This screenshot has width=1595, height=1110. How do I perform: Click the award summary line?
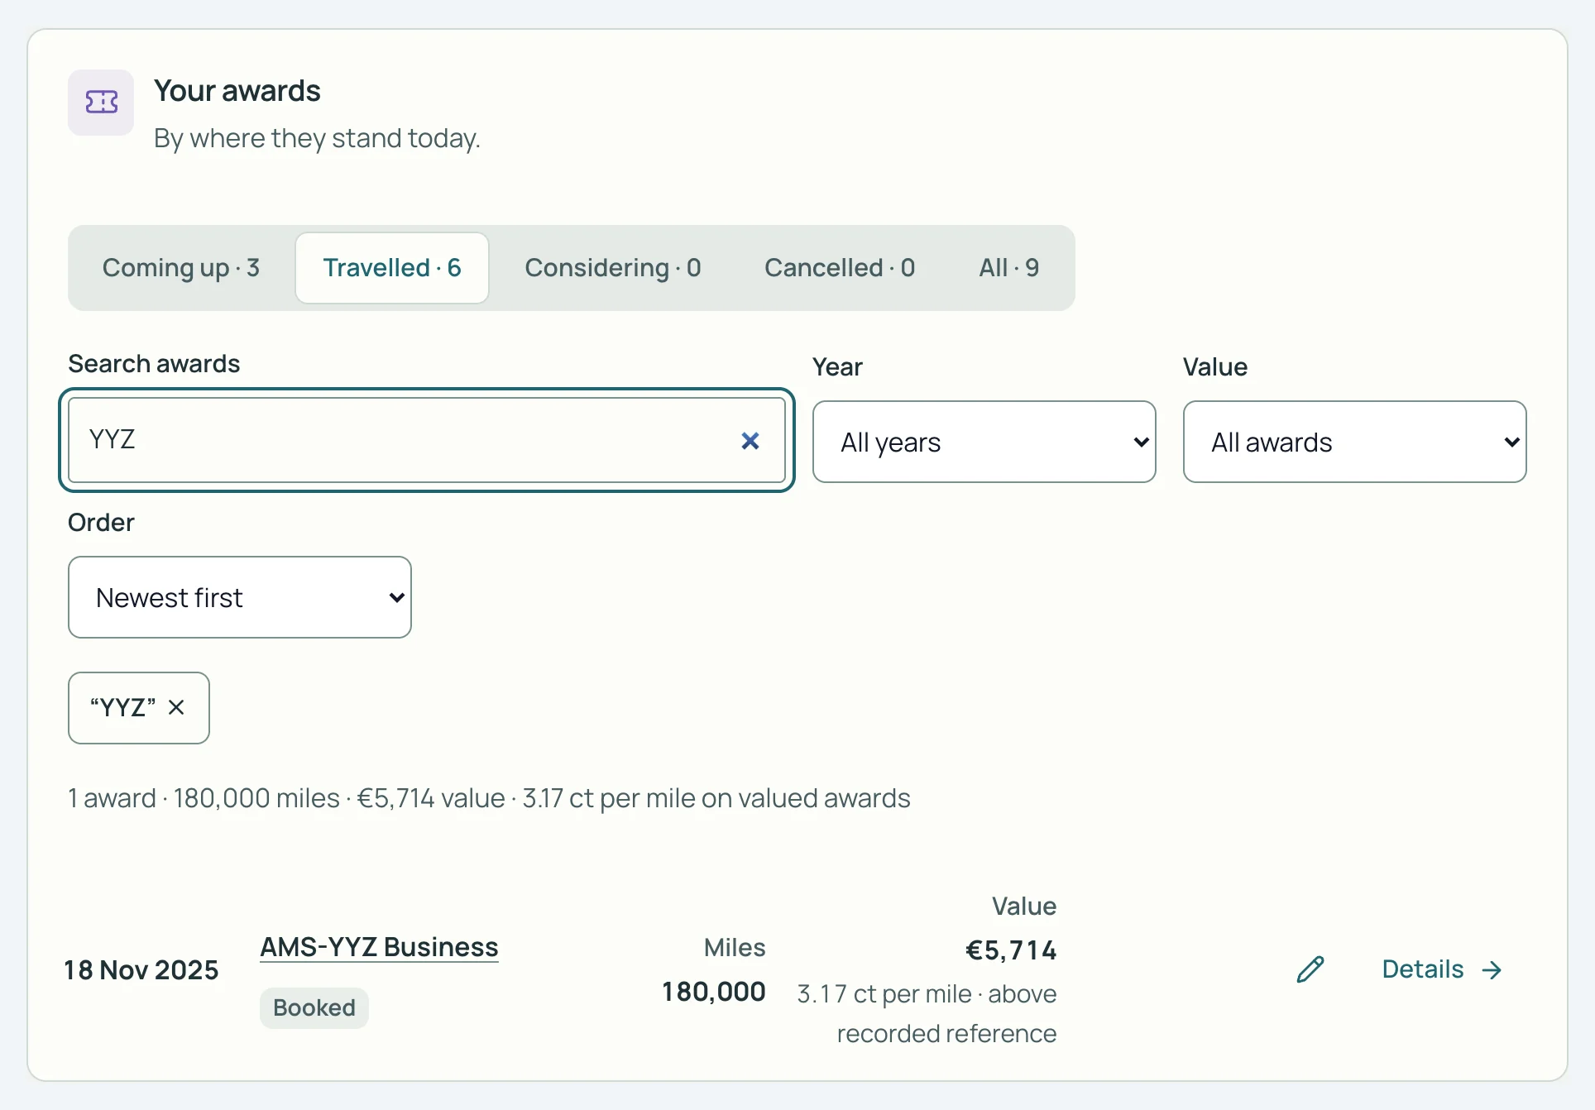click(x=489, y=798)
